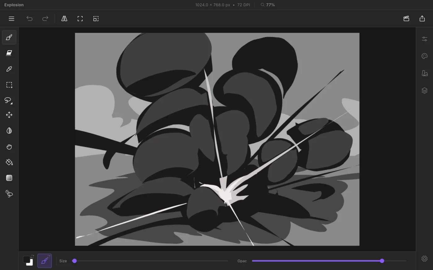Open the purple brush preset selector
433x270 pixels.
tap(45, 261)
